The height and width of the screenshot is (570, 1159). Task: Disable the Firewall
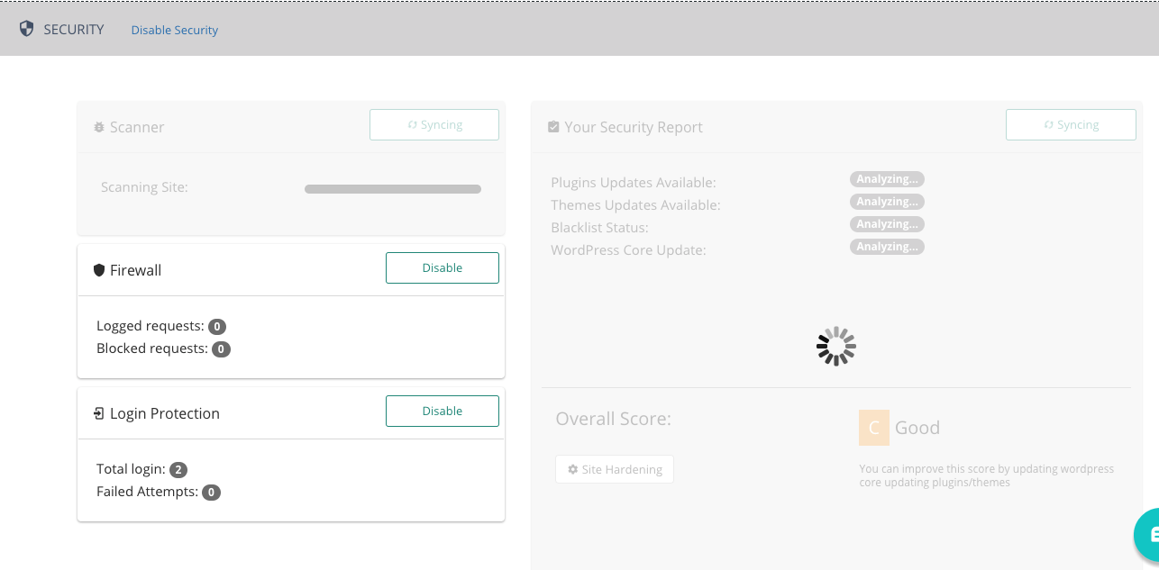point(442,267)
